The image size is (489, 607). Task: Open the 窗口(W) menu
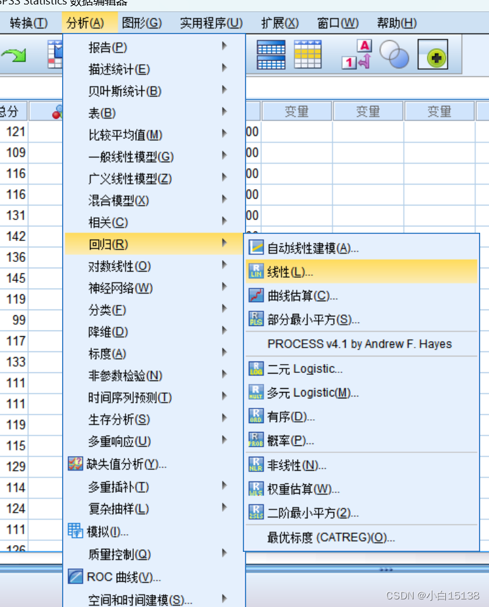(337, 23)
